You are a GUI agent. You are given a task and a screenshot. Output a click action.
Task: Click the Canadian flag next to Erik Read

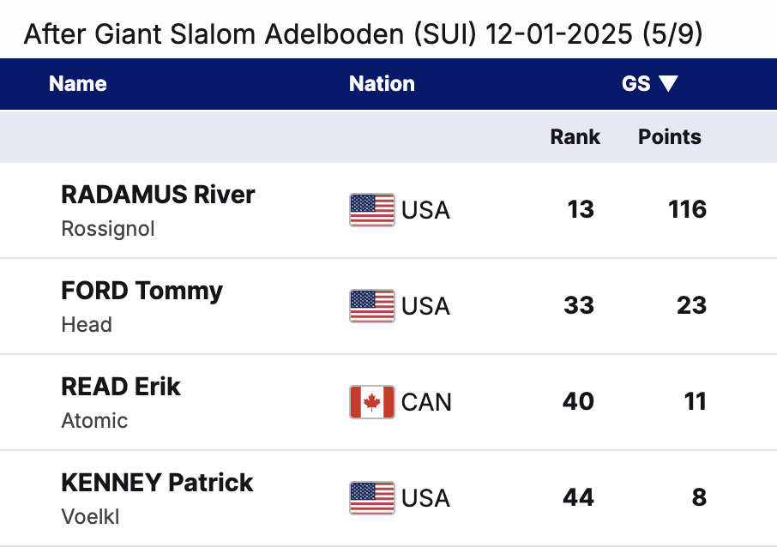point(371,402)
